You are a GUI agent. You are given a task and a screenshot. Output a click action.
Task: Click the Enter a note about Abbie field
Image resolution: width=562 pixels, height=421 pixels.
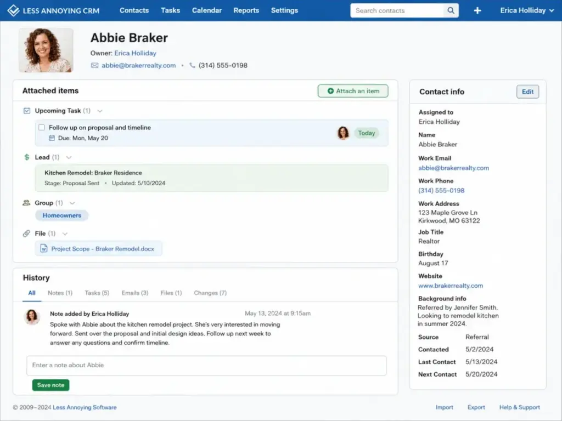pyautogui.click(x=206, y=365)
